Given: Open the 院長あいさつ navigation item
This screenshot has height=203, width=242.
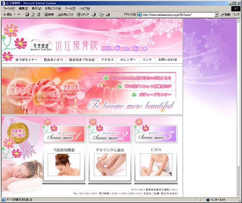Looking at the screenshot, I should tap(53, 59).
